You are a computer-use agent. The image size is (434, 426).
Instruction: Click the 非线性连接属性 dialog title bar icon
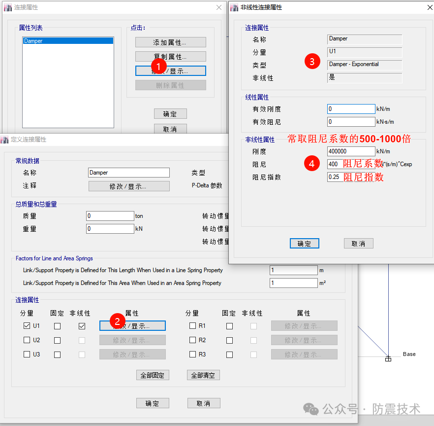tap(233, 7)
